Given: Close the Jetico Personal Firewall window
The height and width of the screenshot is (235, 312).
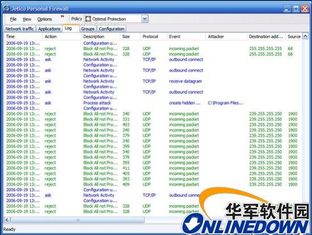Looking at the screenshot, I should coord(305,9).
